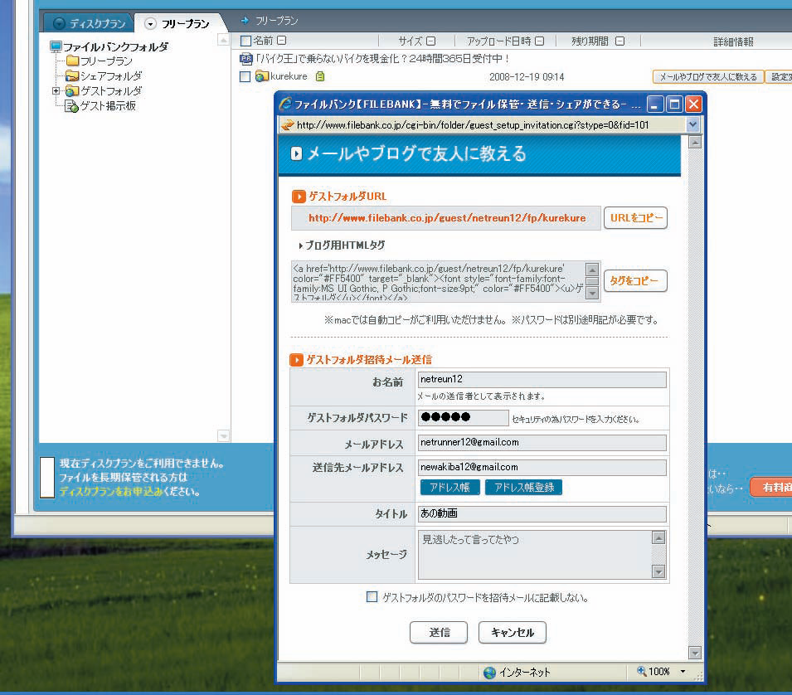Viewport: 792px width, 695px height.
Task: Click inside the blog HTML tag text box
Action: point(439,282)
